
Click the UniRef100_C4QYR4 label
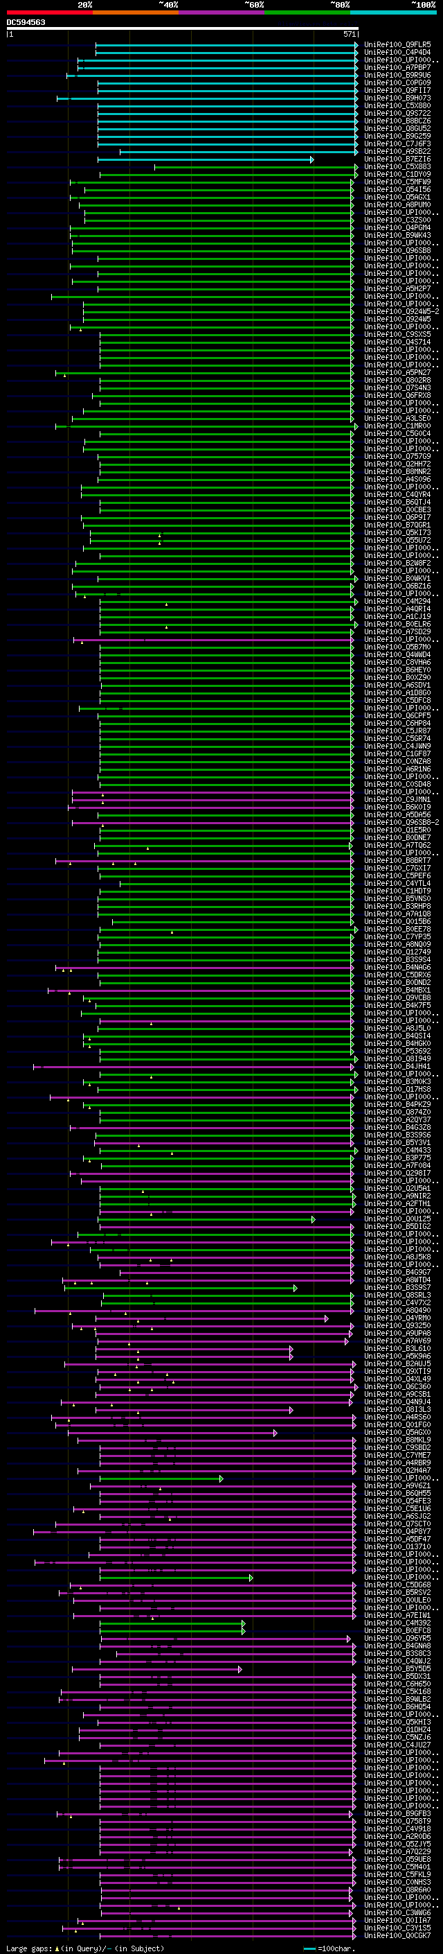397,495
